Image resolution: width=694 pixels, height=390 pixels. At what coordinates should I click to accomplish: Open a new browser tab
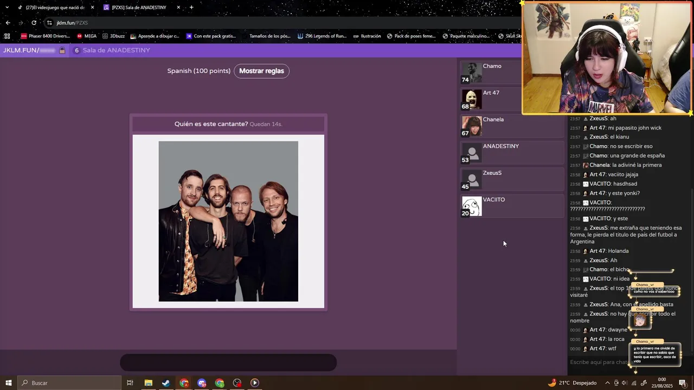pyautogui.click(x=191, y=8)
